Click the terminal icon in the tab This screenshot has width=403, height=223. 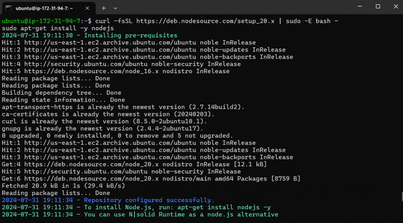tap(9, 8)
